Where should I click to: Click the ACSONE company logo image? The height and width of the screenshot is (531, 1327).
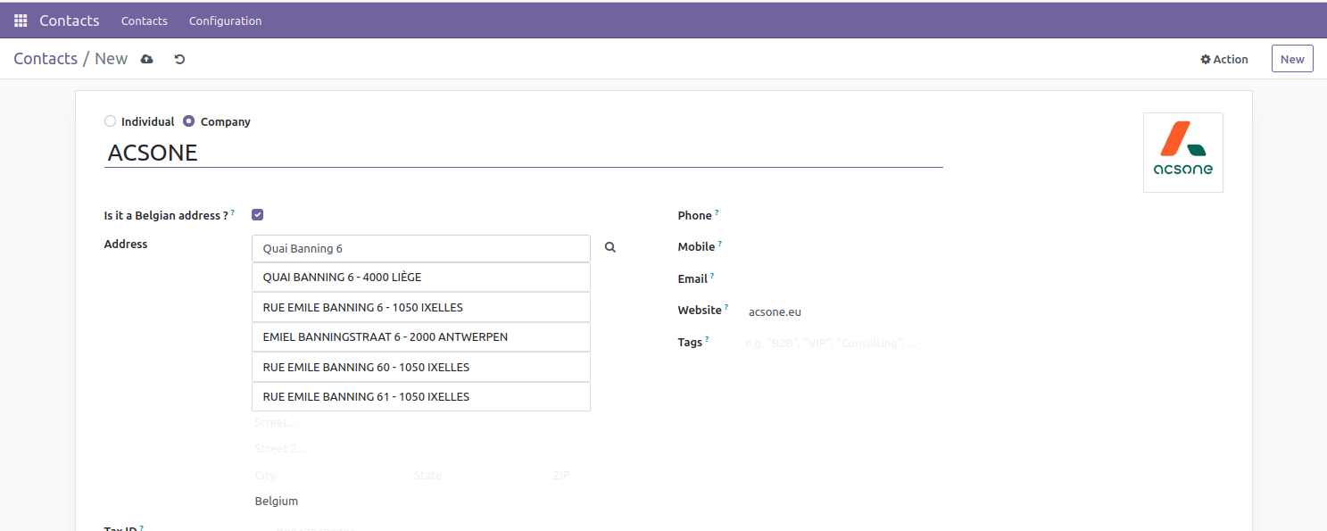tap(1183, 153)
